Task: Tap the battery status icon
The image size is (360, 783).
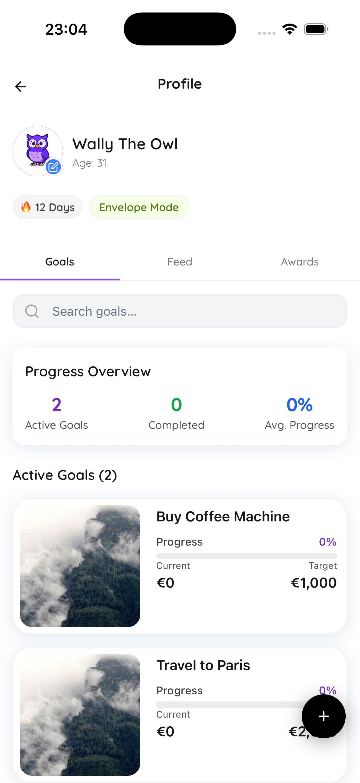Action: point(316,29)
